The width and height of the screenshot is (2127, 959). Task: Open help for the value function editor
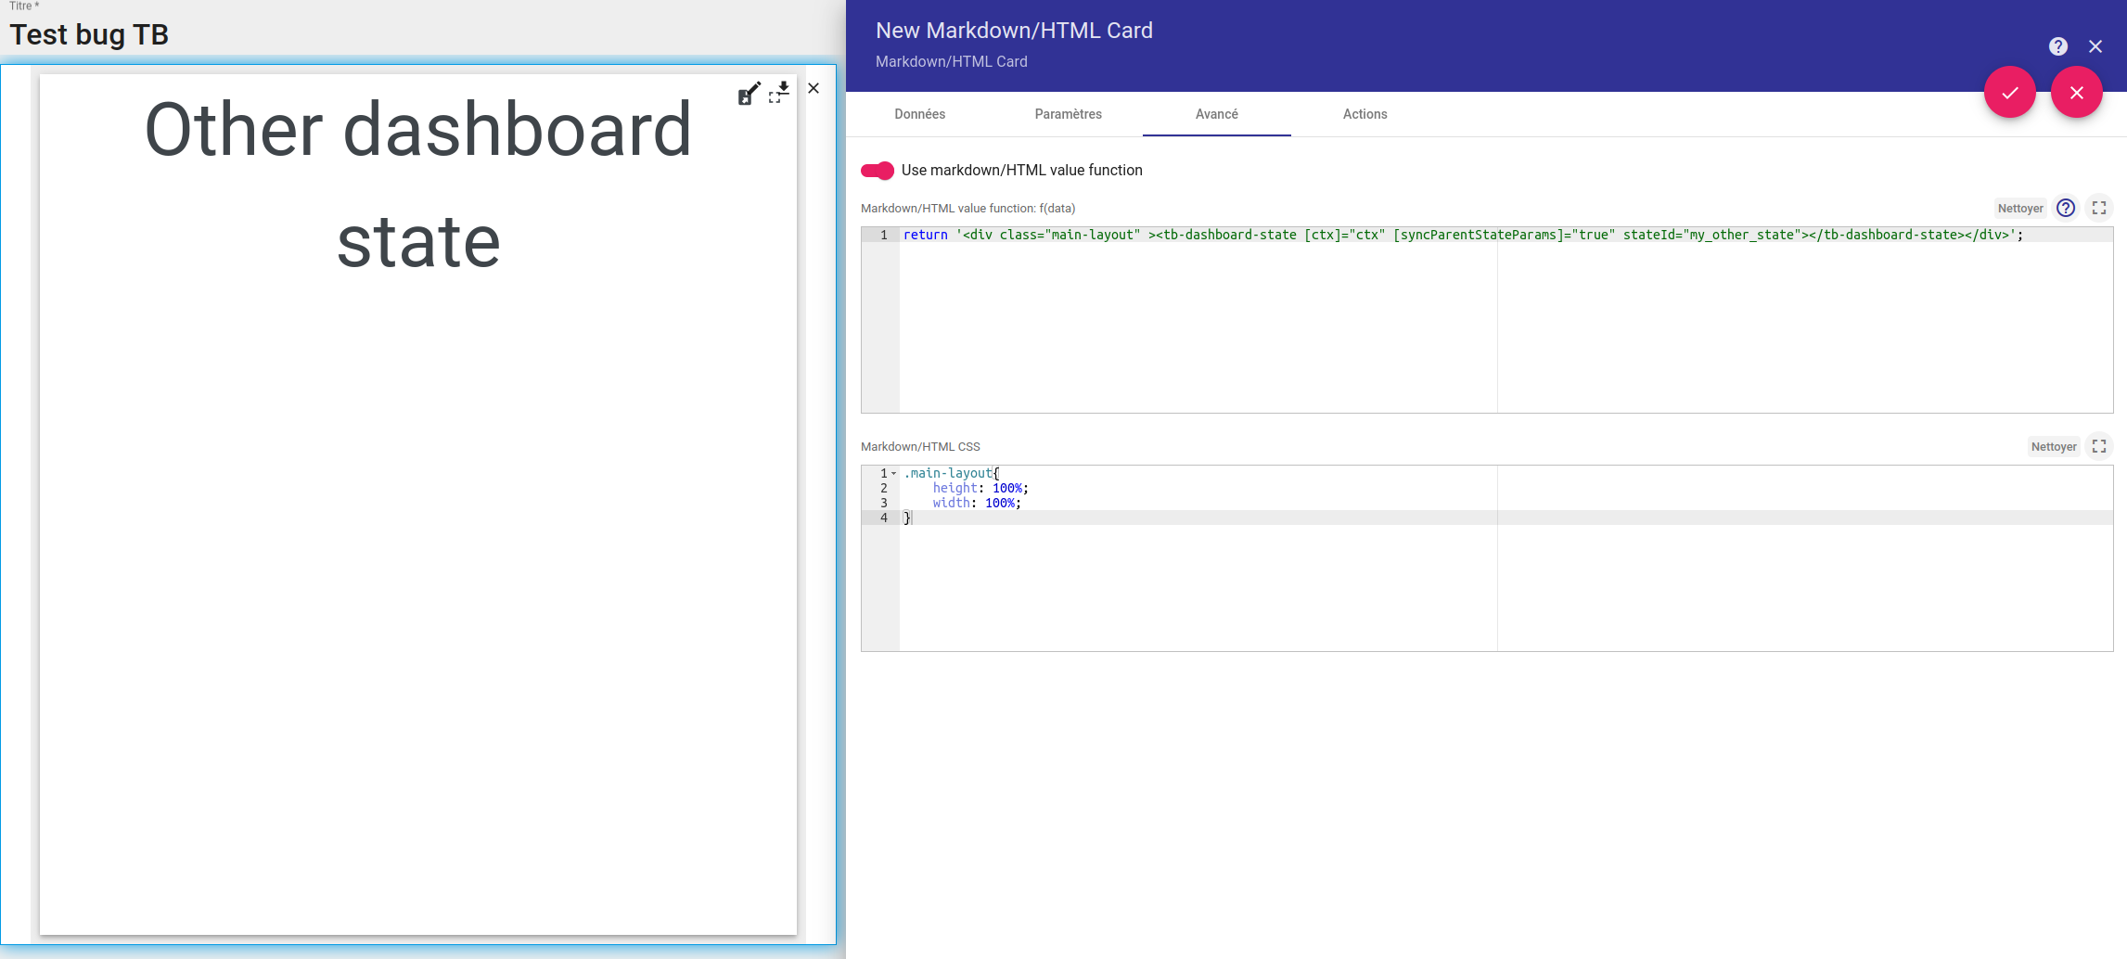[2065, 208]
